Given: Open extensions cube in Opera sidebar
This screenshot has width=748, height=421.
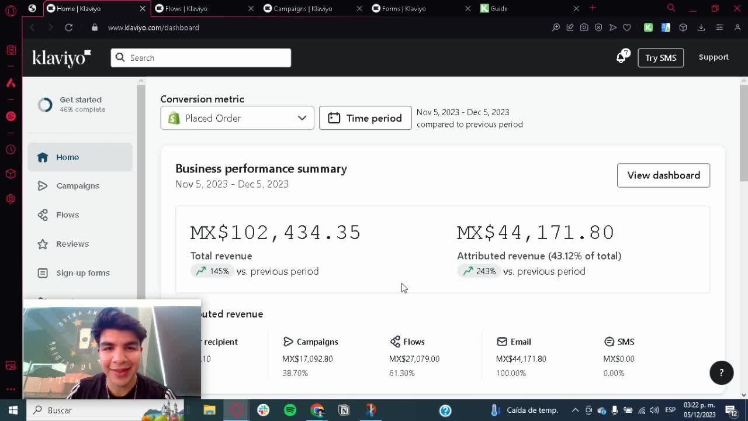Looking at the screenshot, I should click(x=11, y=174).
